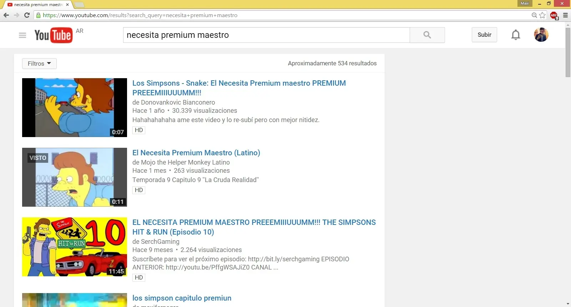Visit SerchGaming channel link
This screenshot has width=571, height=307.
pyautogui.click(x=160, y=242)
